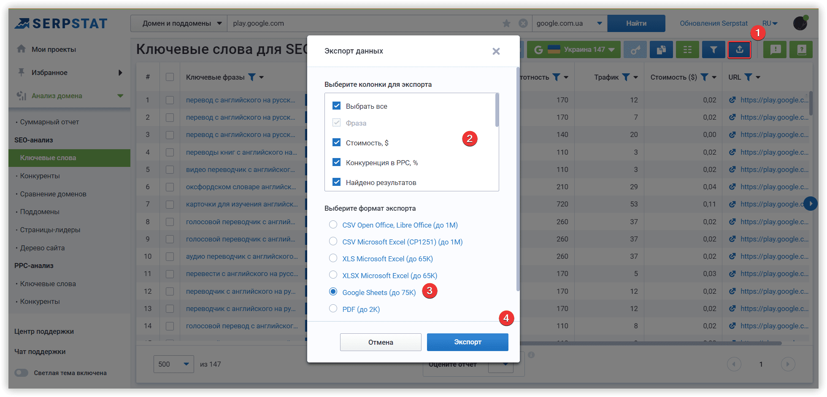Click the favorite star in search bar
Screen dimensions: 827x397
pyautogui.click(x=506, y=23)
